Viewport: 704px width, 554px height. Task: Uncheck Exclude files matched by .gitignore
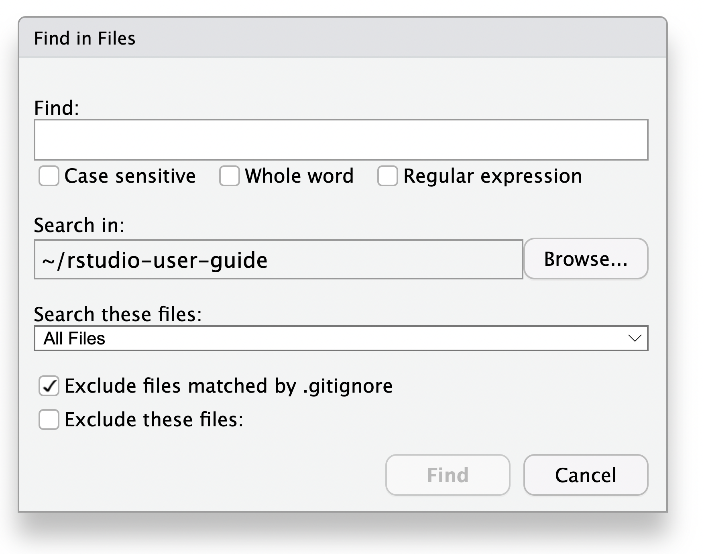click(x=49, y=386)
